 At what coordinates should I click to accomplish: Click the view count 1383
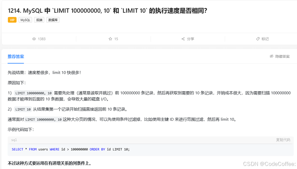pos(42,39)
